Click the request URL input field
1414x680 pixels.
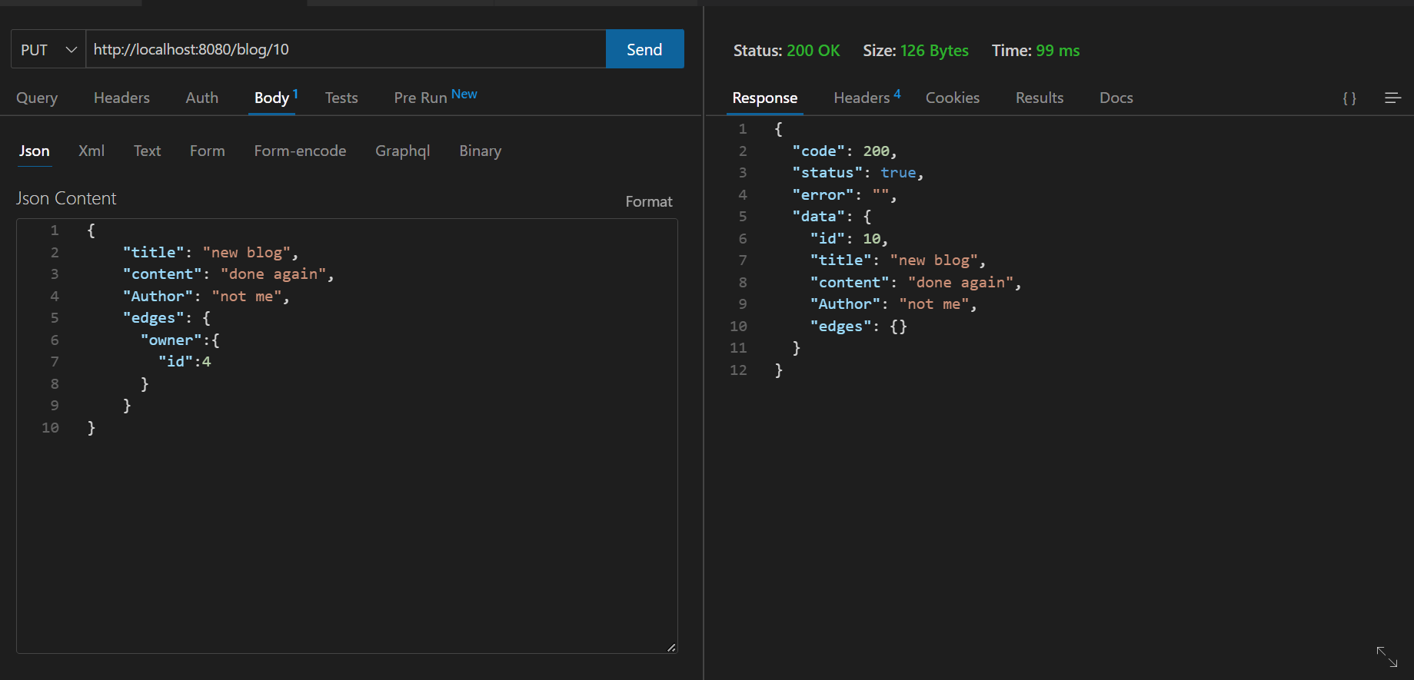[345, 49]
